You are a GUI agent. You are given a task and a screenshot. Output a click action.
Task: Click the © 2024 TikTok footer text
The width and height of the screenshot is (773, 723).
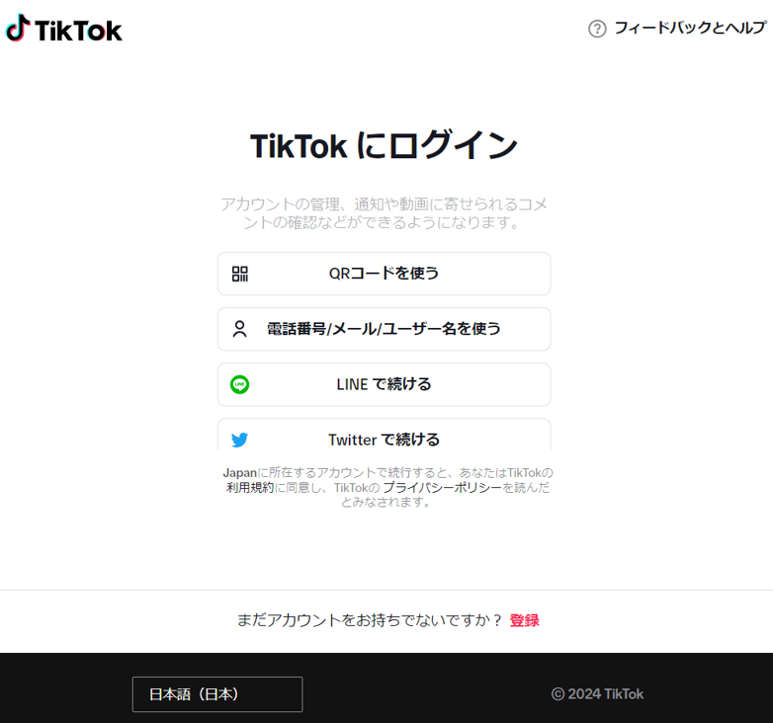[597, 694]
